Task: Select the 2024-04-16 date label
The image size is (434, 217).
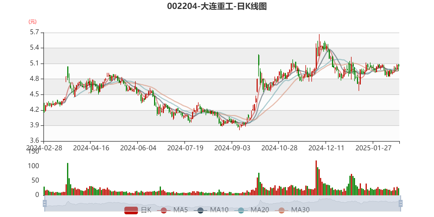Action: pyautogui.click(x=91, y=148)
